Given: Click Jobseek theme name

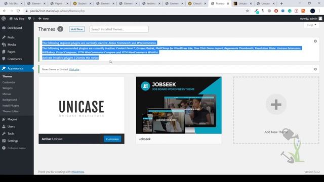Looking at the screenshot, I should [145, 139].
